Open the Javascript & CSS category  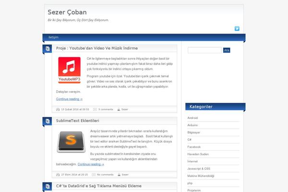click(x=199, y=168)
